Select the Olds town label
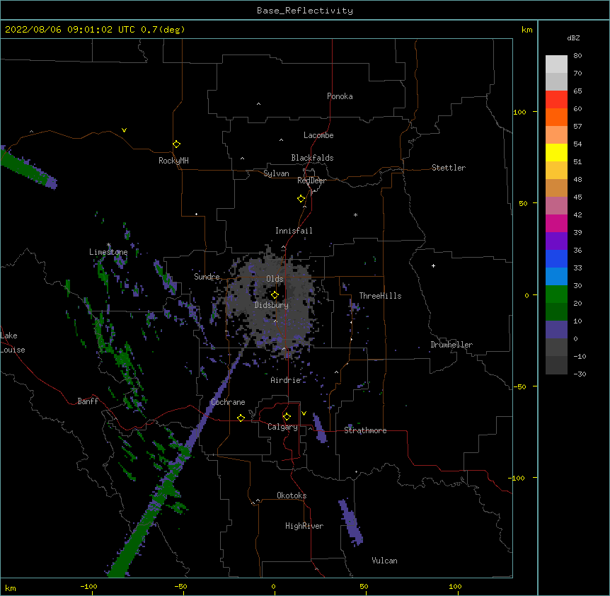610x596 pixels. 275,279
